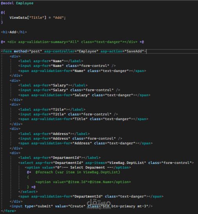The height and width of the screenshot is (214, 198).
Task: Click "form-control" class on the select element
Action: click(x=176, y=163)
